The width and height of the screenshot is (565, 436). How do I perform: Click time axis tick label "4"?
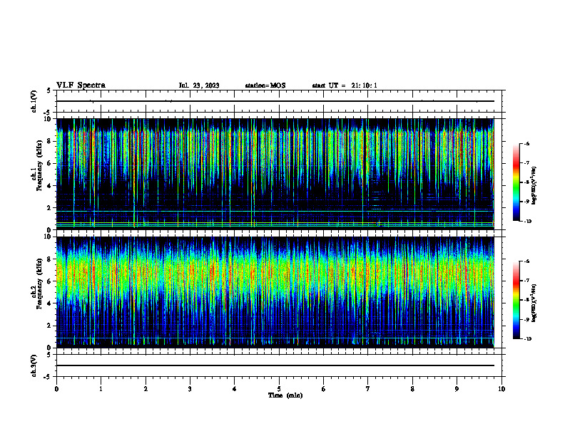(235, 389)
